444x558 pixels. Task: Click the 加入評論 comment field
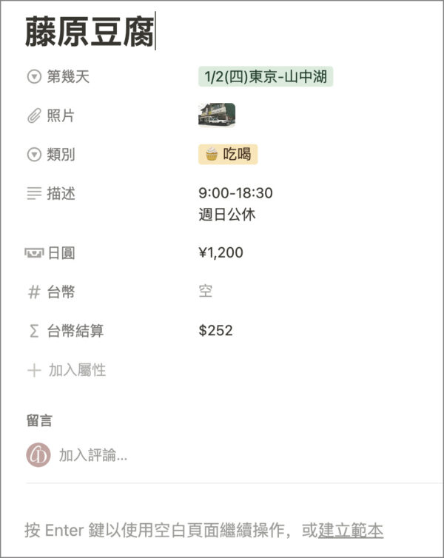93,456
